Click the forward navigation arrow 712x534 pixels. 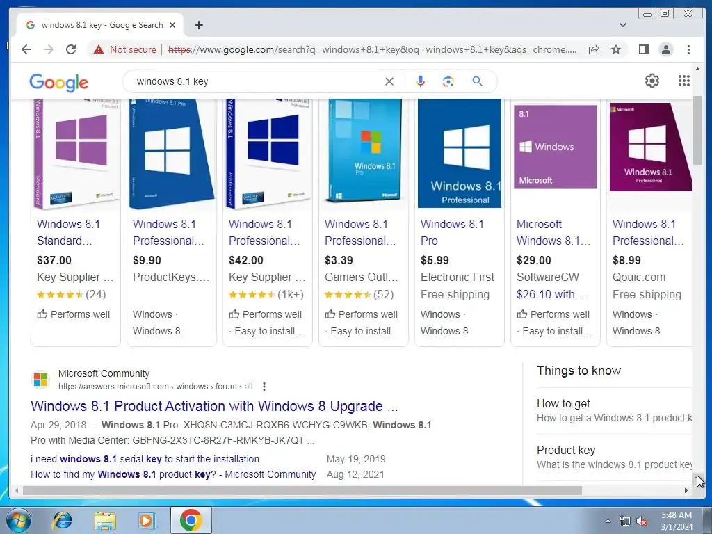49,49
